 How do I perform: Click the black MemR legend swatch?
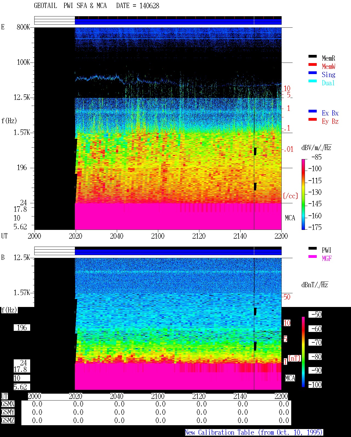(313, 56)
